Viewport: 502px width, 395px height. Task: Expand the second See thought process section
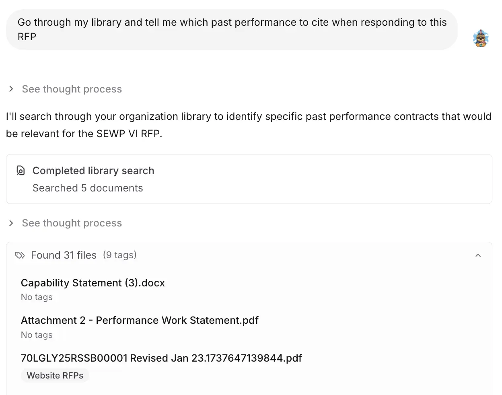(x=72, y=223)
